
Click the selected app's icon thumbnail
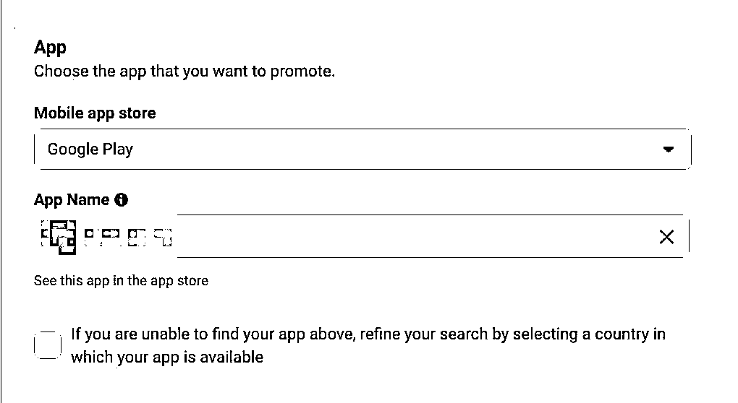59,237
